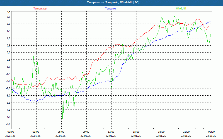Click the 03:00 time label on x-axis
223x139 pixels.
point(37,132)
